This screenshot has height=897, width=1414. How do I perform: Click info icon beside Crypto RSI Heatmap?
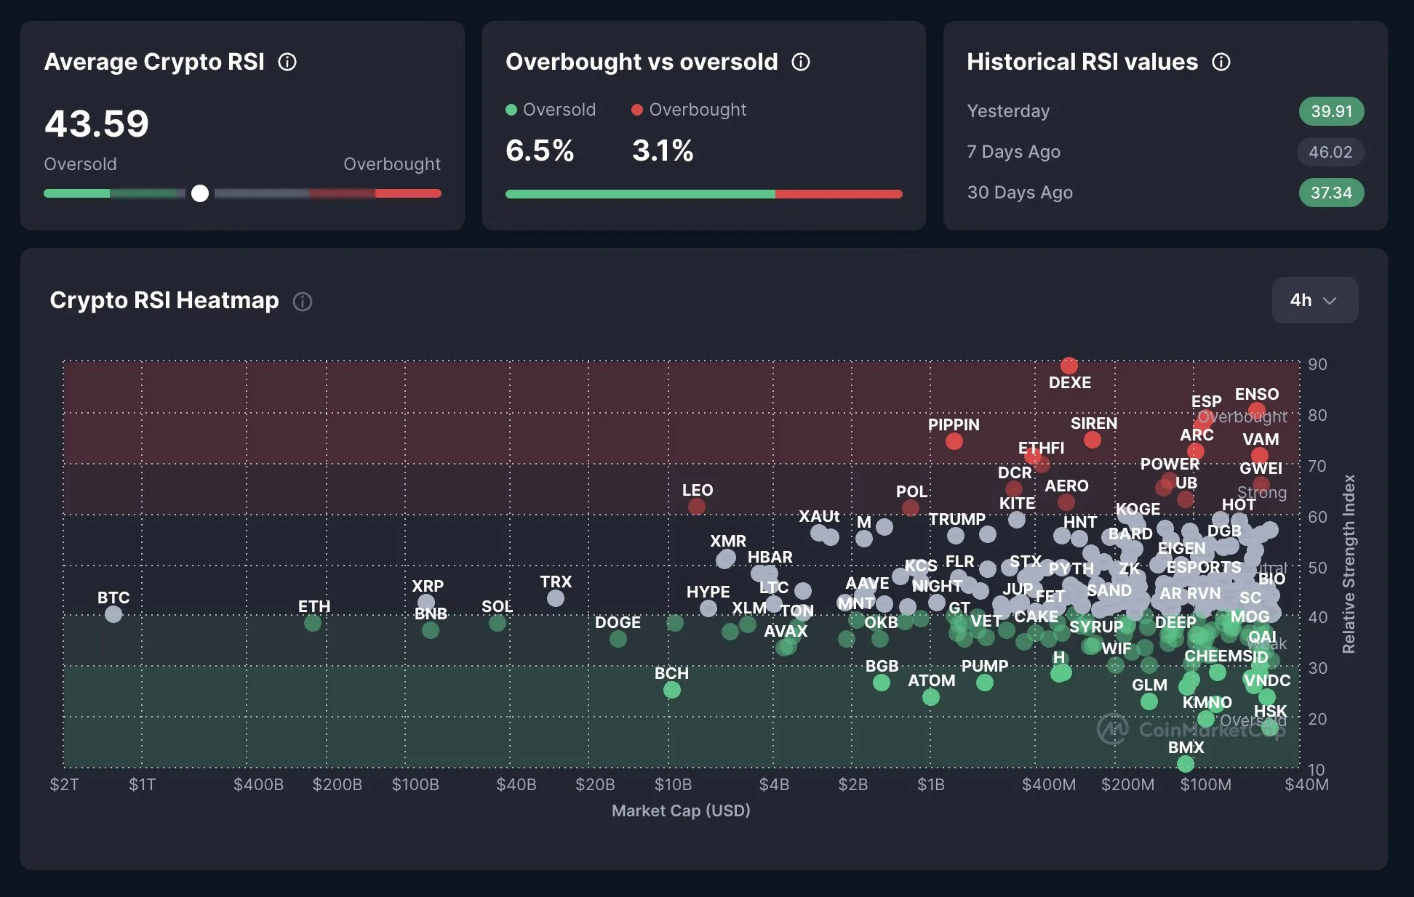pos(303,301)
